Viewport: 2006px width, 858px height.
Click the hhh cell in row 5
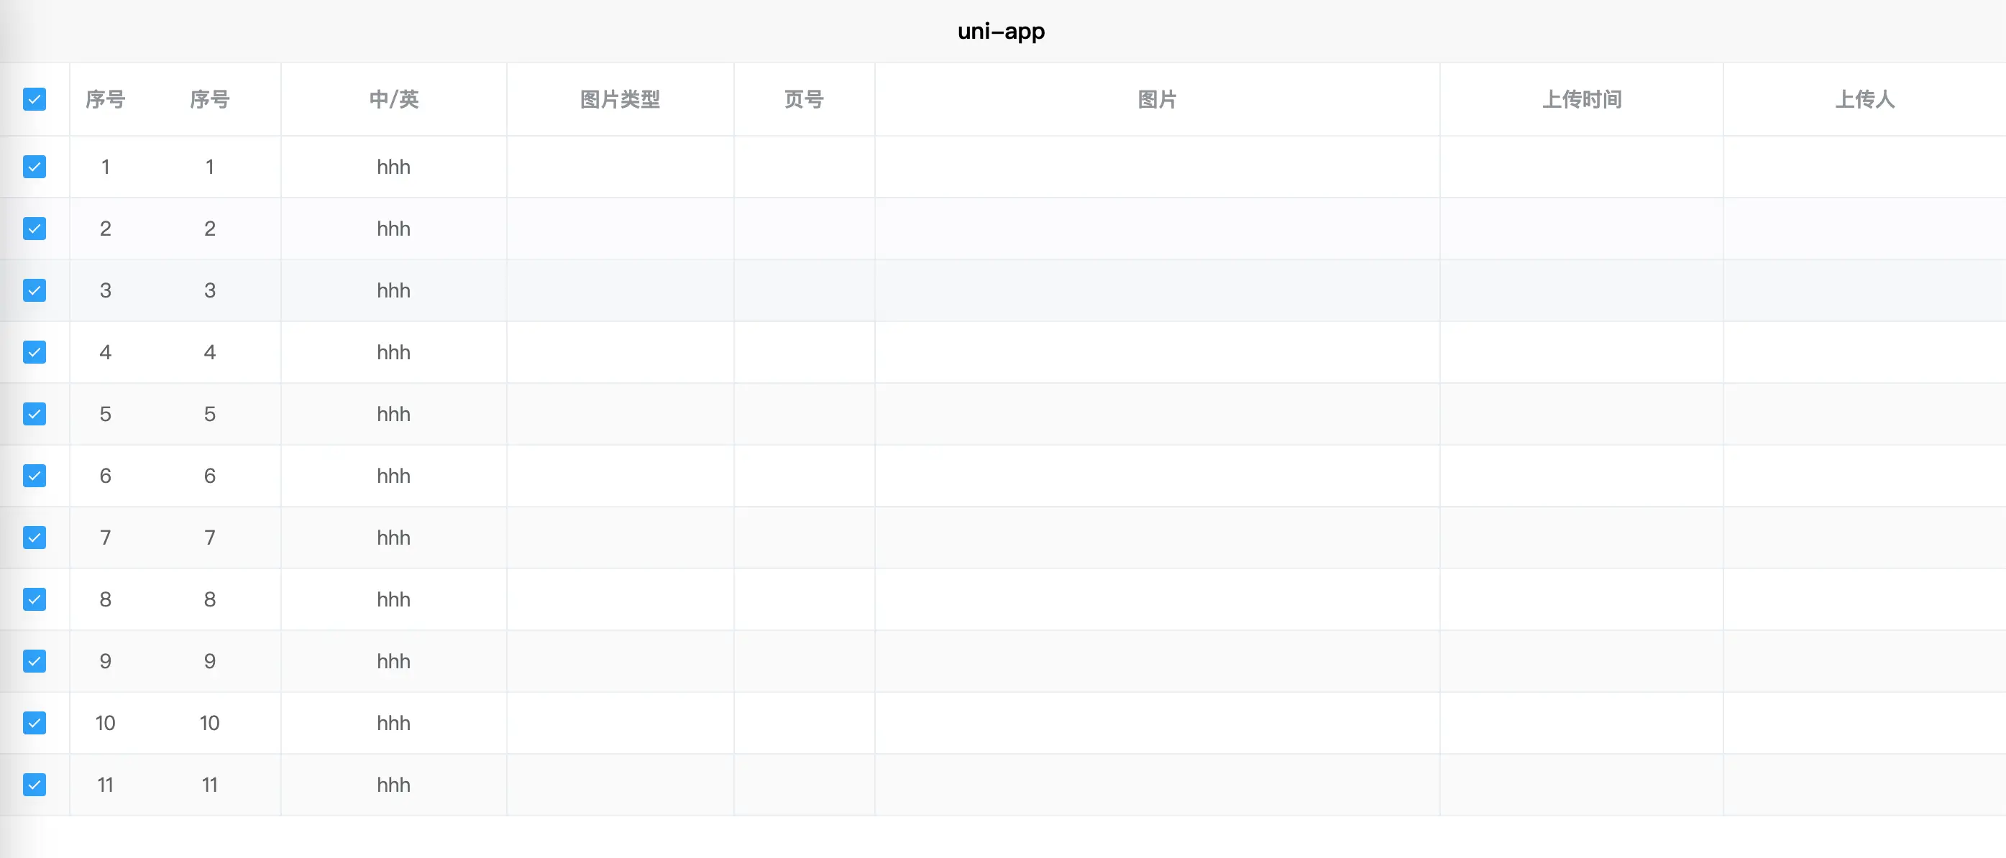click(394, 413)
